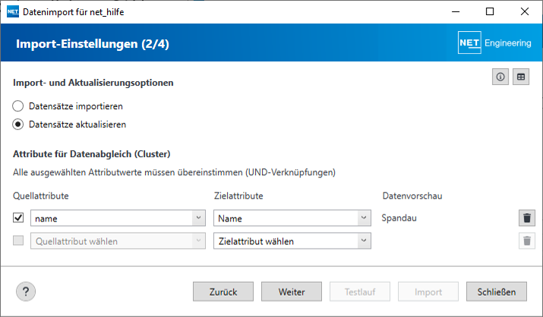Open the 'Name' target attribute dropdown
Screen dimensions: 543x317
tap(292, 218)
